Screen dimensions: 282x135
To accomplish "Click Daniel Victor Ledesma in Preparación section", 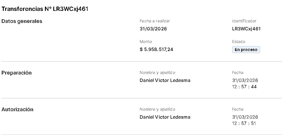I will pyautogui.click(x=165, y=80).
